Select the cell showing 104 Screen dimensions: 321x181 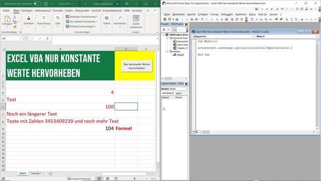coord(60,128)
